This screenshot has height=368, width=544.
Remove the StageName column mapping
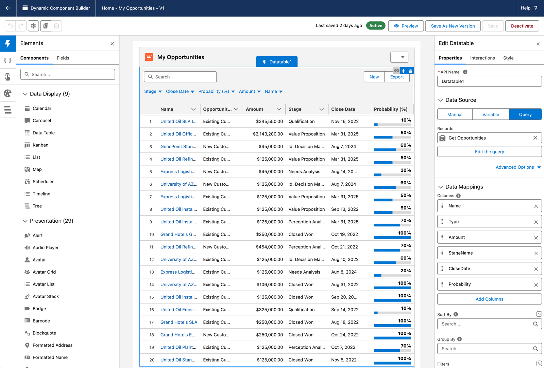click(536, 253)
